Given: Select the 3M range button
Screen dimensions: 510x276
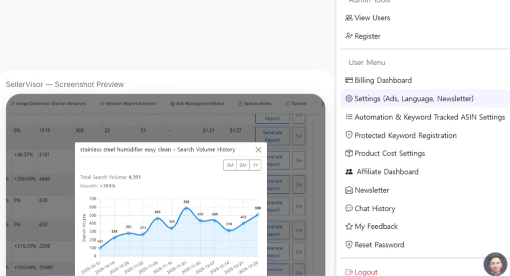Looking at the screenshot, I should [x=230, y=165].
